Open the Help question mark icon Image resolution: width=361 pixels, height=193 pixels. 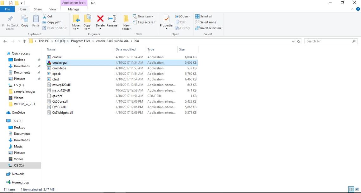tap(358, 9)
